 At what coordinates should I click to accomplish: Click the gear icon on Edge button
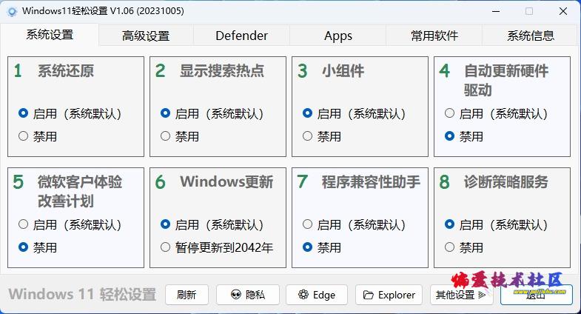click(x=303, y=295)
